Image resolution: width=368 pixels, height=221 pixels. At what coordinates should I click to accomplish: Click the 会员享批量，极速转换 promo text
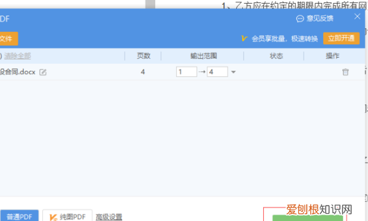(285, 39)
